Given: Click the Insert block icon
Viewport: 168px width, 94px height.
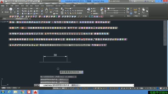Looking at the screenshot, I should [88, 10].
